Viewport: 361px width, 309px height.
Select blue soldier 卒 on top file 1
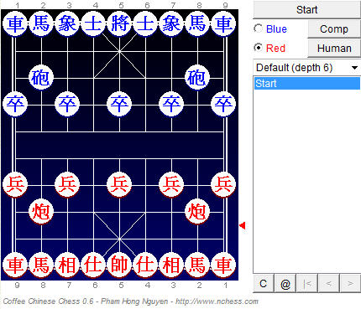point(15,104)
